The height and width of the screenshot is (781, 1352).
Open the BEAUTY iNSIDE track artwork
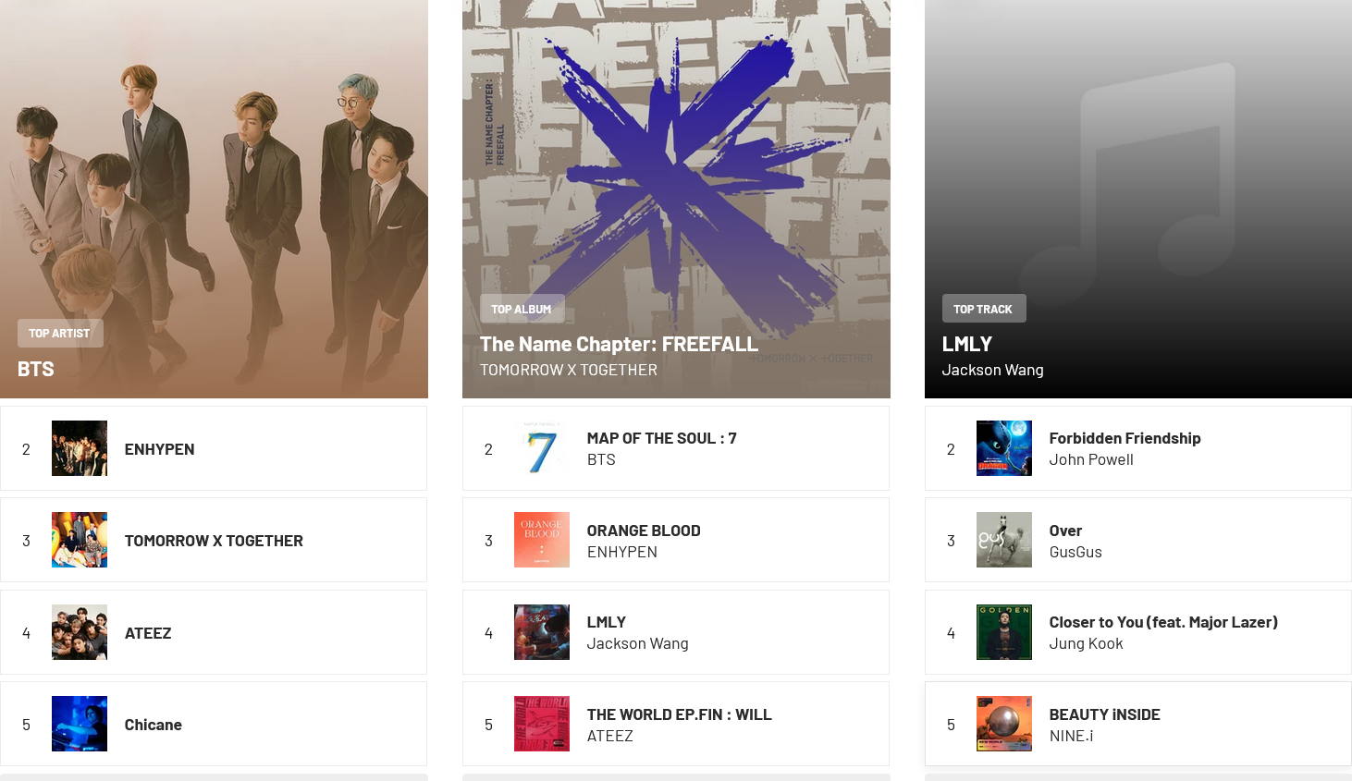[x=1004, y=724]
